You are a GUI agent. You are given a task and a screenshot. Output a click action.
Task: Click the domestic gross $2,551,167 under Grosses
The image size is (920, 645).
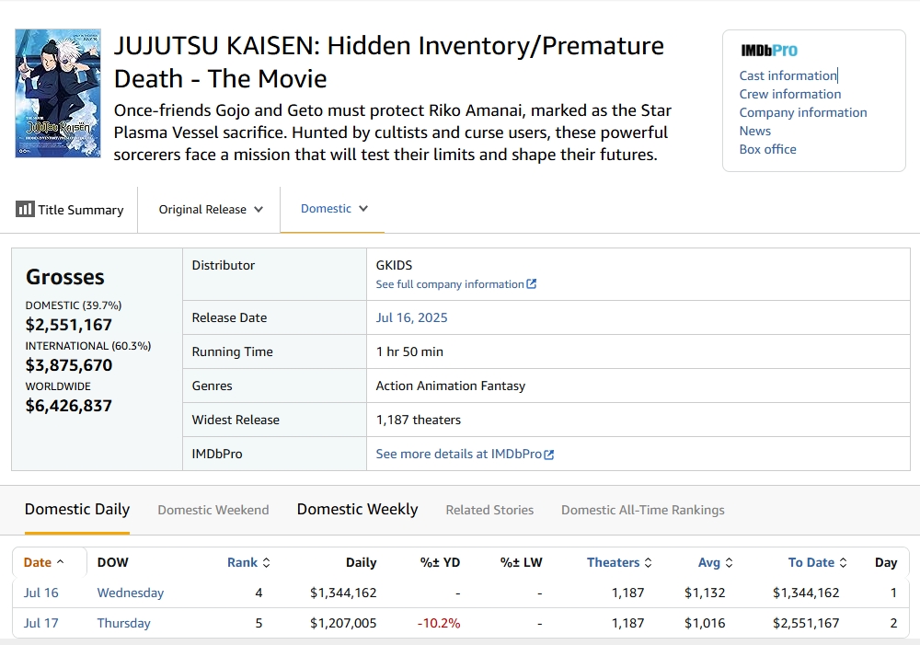tap(69, 325)
